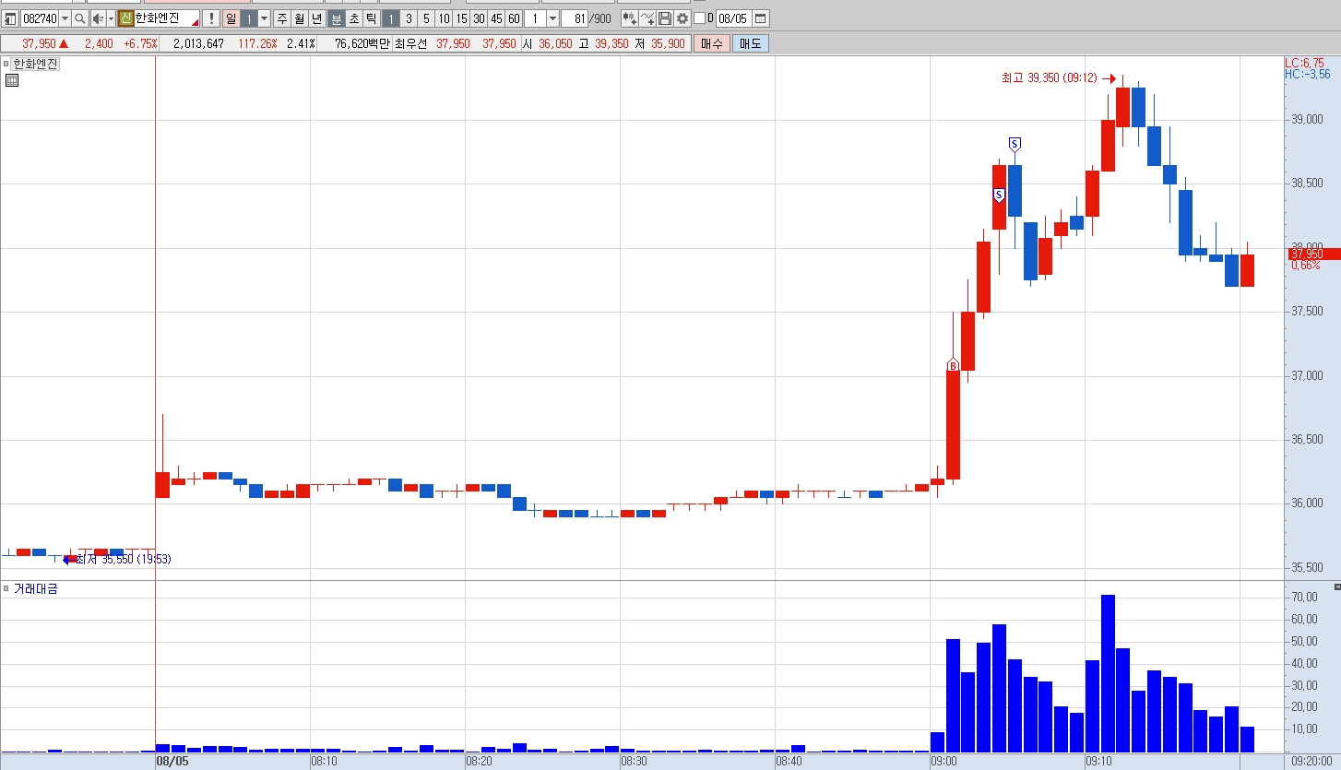
Task: Click the 08/05 date input field
Action: tap(733, 18)
